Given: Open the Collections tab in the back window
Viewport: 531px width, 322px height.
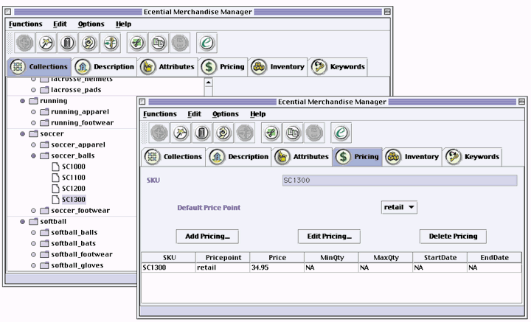Looking at the screenshot, I should (x=39, y=66).
